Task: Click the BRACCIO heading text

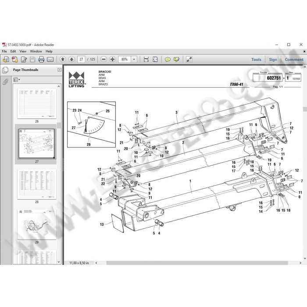Action: (105, 71)
